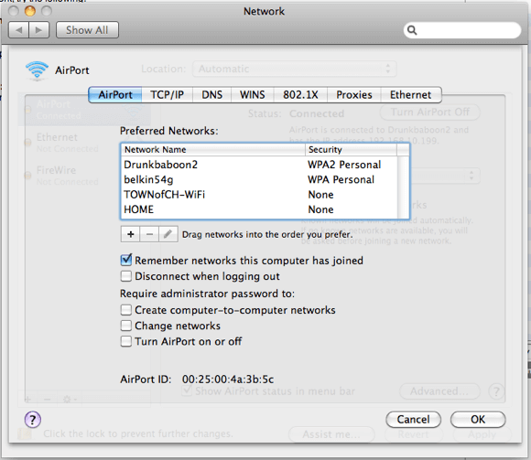This screenshot has height=460, width=531.
Task: Check the Change networks option
Action: click(126, 326)
